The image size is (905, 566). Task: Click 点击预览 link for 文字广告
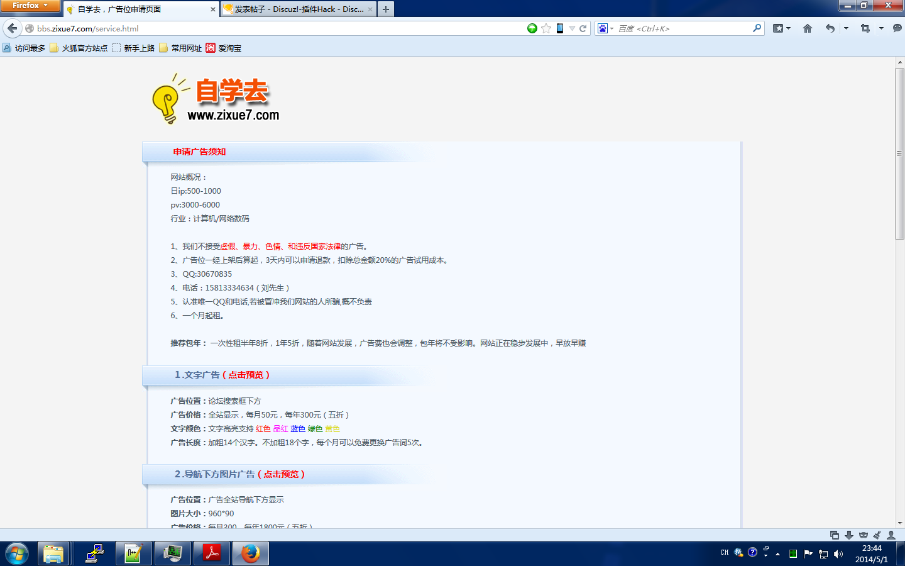coord(246,375)
